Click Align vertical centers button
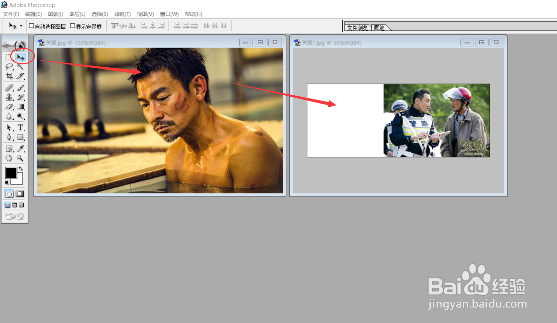557x323 pixels. (124, 26)
